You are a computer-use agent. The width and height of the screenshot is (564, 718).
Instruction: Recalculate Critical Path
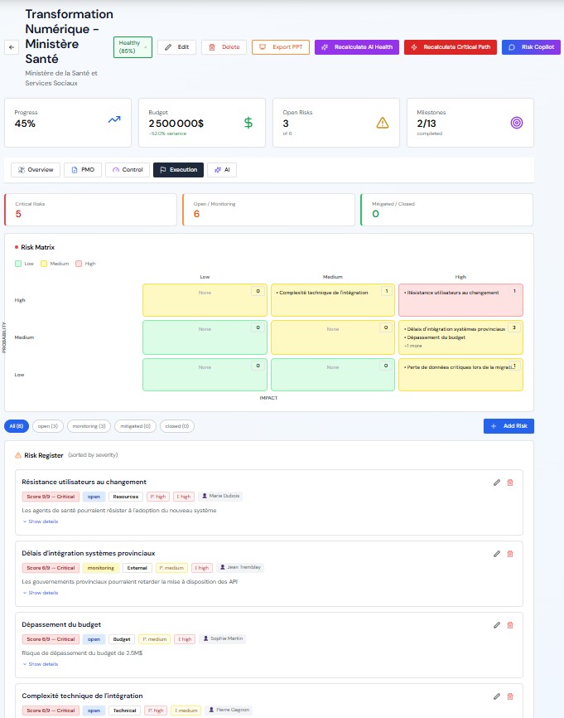[450, 47]
